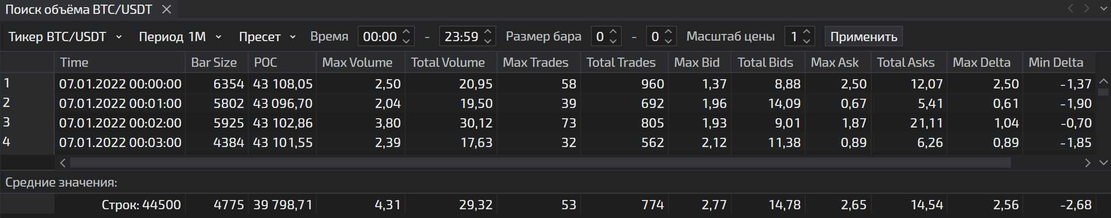Open the Тикер BTC/USDT dropdown
The height and width of the screenshot is (218, 1111).
coord(66,37)
